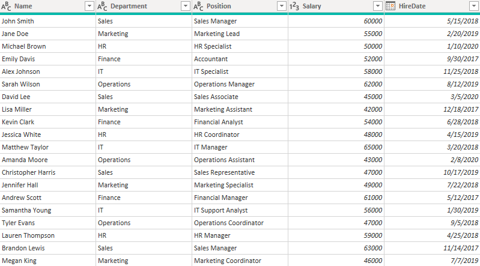Click the text data type icon of Position column

198,6
